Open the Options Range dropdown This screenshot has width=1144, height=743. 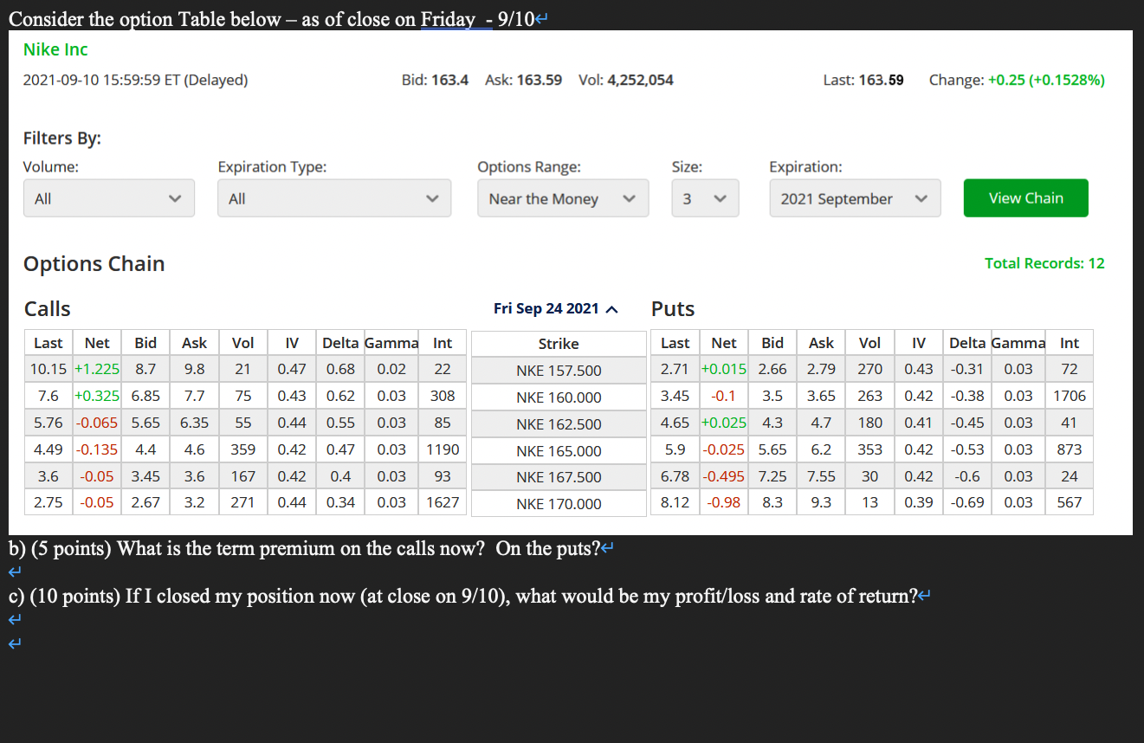pyautogui.click(x=563, y=198)
